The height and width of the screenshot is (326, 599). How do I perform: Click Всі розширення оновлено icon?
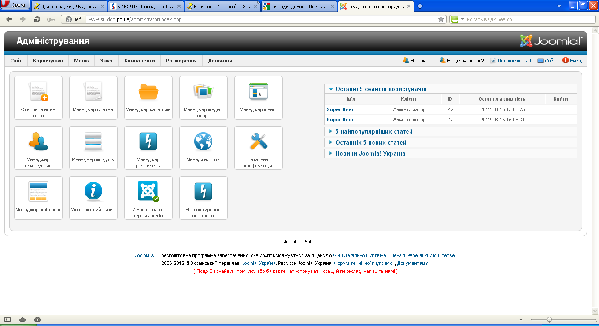click(203, 198)
